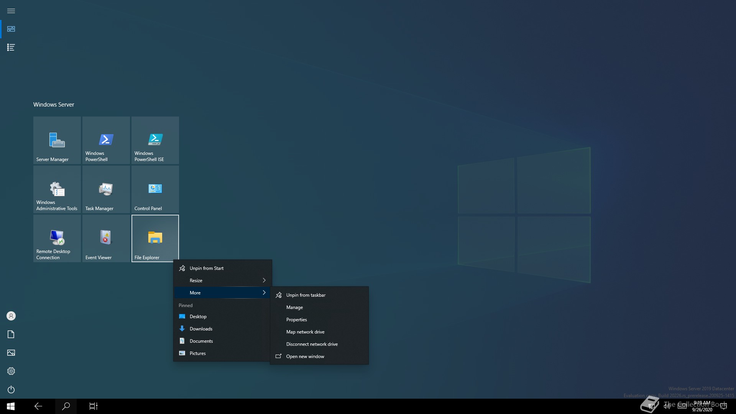Launch the Task Manager tile
The image size is (736, 414).
[106, 189]
